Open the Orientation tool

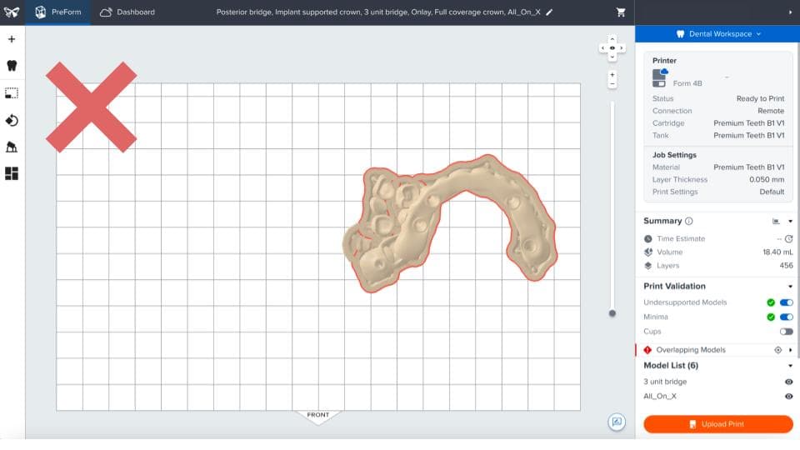pyautogui.click(x=12, y=120)
